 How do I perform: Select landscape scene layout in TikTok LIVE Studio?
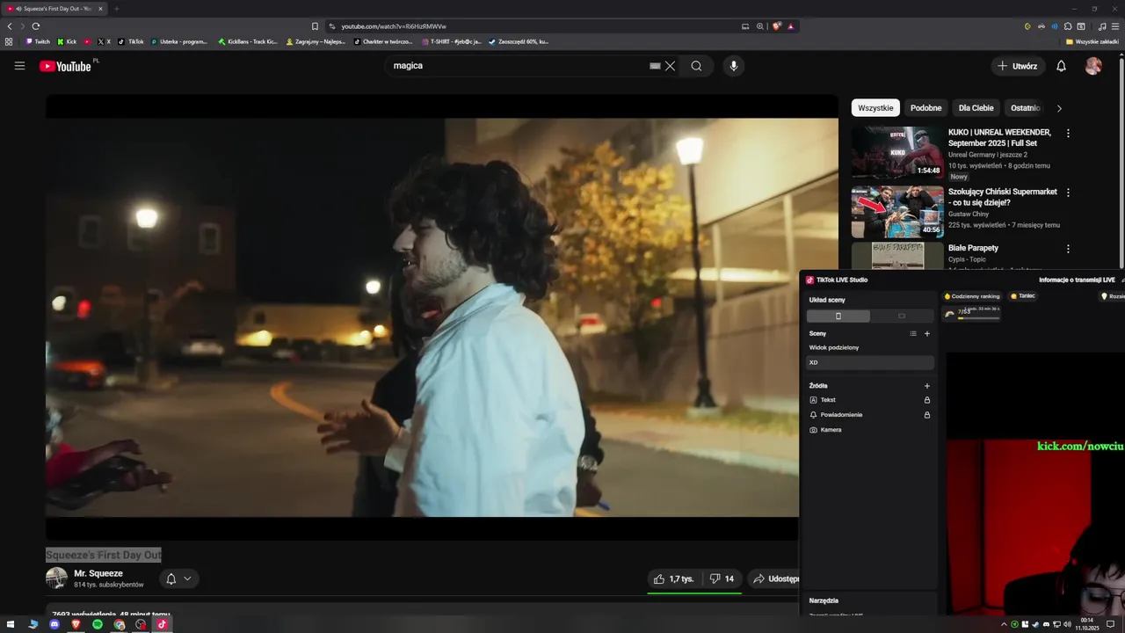click(902, 316)
